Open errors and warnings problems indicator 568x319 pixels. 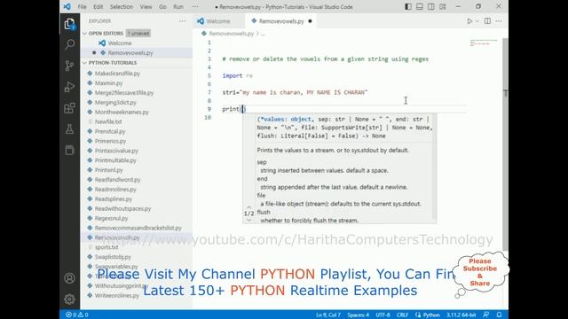(77, 315)
